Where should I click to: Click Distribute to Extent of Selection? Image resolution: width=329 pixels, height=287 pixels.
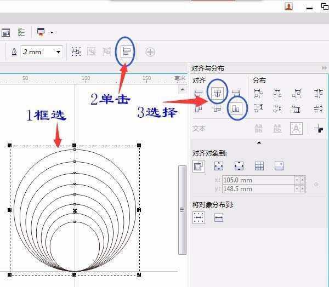(x=198, y=218)
